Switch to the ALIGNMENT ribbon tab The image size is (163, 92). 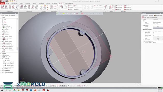tap(41, 3)
